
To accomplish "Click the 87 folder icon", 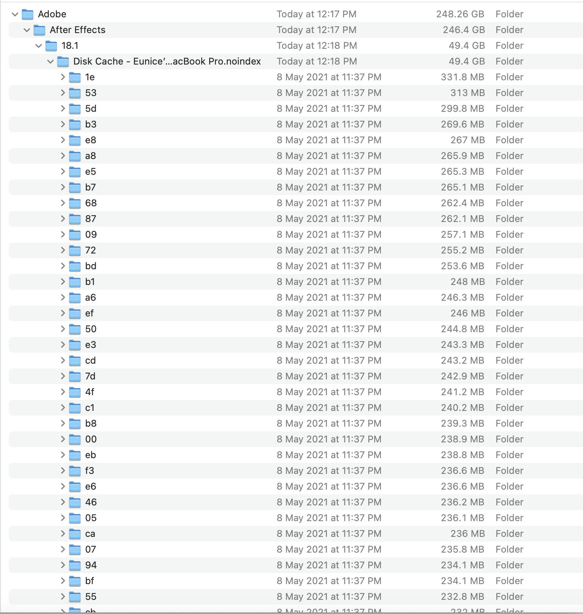I will pos(75,219).
